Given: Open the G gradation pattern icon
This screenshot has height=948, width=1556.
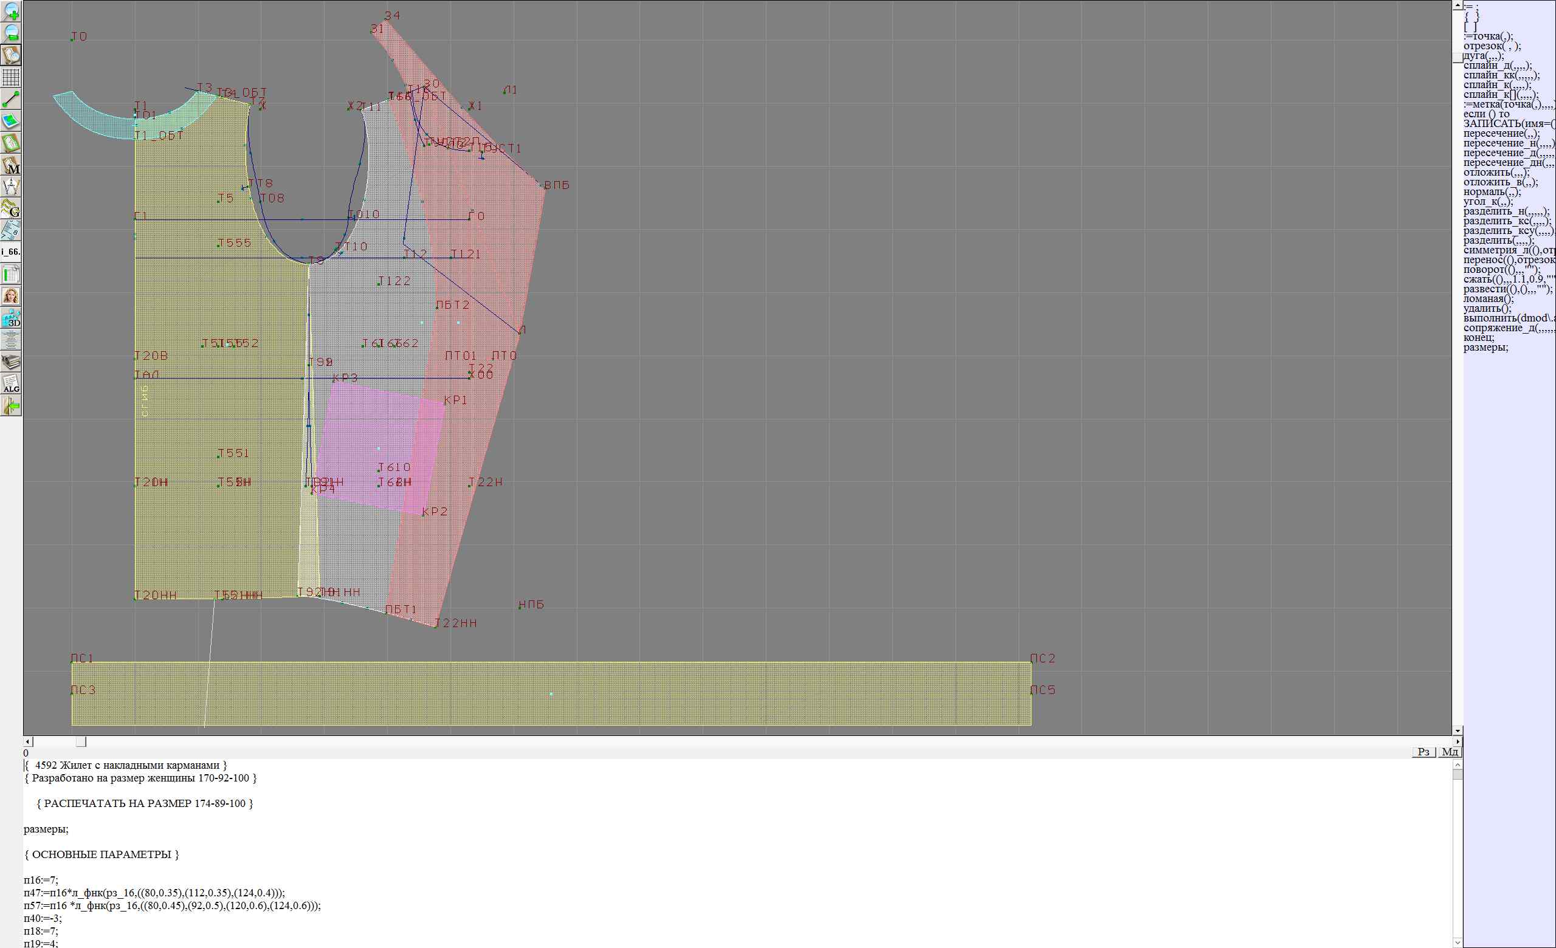Looking at the screenshot, I should click(12, 209).
